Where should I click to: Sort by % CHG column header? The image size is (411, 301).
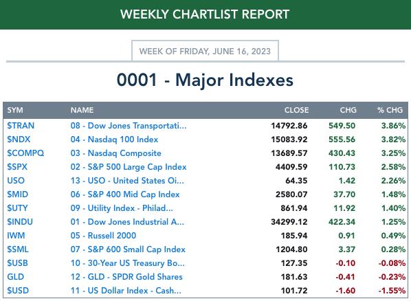[390, 110]
